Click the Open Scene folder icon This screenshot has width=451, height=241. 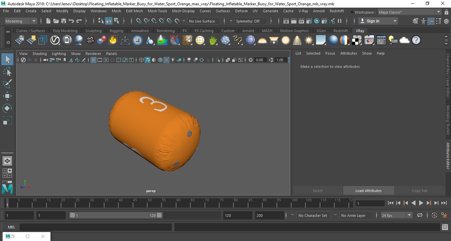point(56,21)
